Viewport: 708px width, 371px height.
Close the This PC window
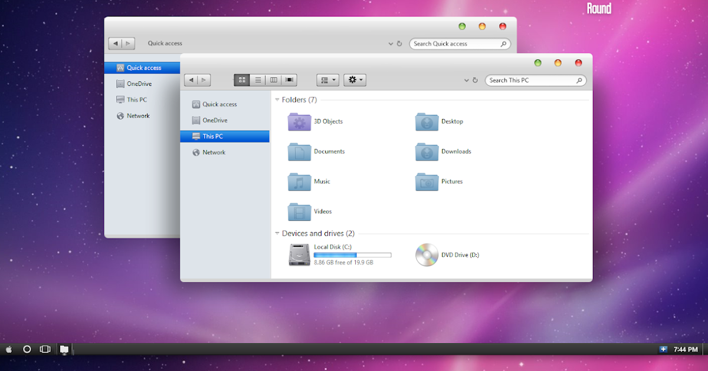click(578, 63)
